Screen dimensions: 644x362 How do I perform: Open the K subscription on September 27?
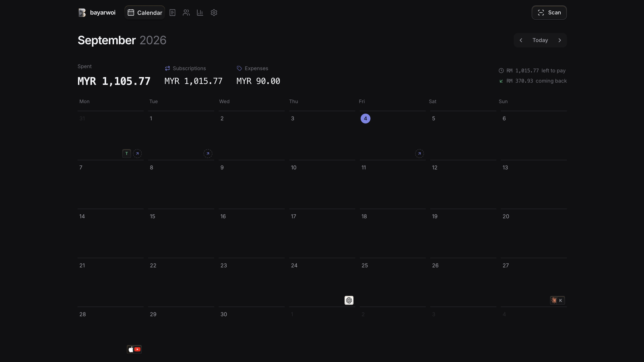[x=561, y=300]
